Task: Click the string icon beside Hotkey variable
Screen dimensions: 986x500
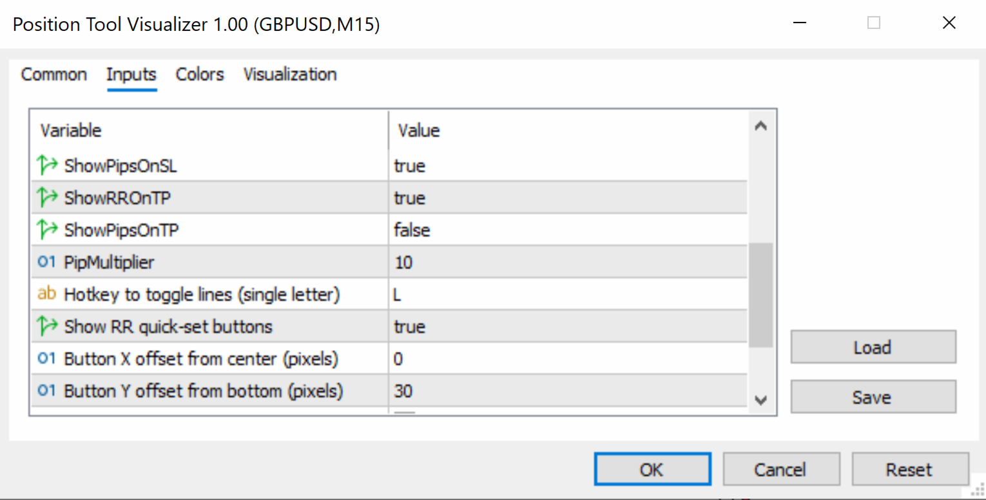Action: point(48,295)
